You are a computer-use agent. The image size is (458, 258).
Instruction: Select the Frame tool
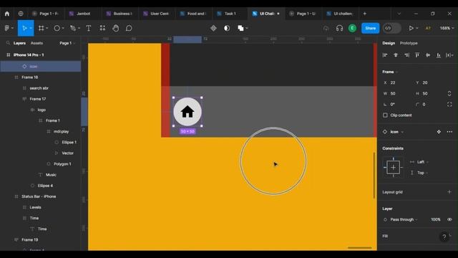(42, 28)
